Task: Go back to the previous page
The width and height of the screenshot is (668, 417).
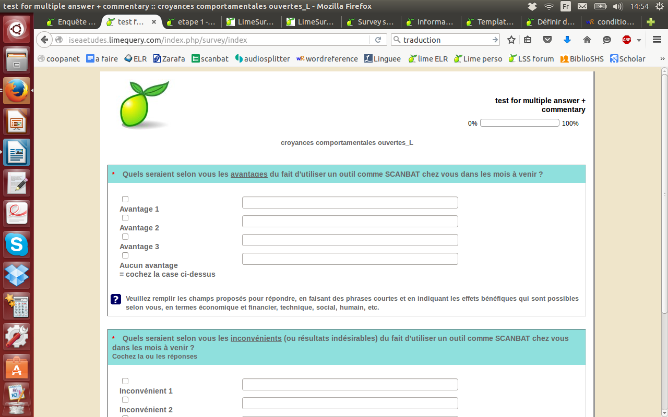Action: (44, 40)
